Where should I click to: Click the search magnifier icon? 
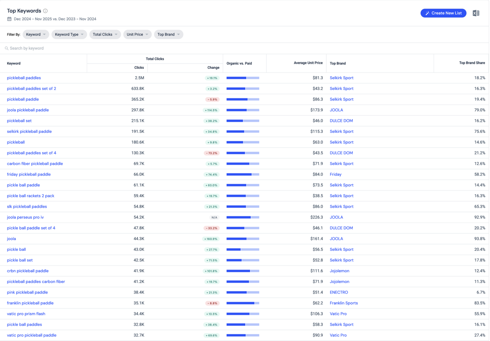[x=7, y=48]
